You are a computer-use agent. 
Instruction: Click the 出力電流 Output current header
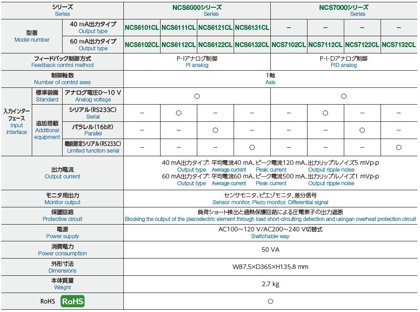tap(63, 173)
